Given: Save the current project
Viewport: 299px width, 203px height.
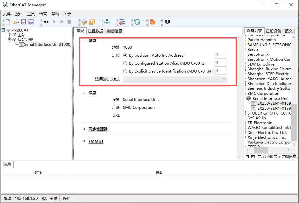Looking at the screenshot, I should [23, 22].
